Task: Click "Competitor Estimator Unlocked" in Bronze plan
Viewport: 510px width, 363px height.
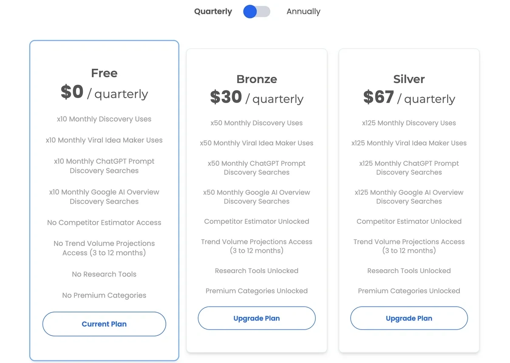Action: 257,221
